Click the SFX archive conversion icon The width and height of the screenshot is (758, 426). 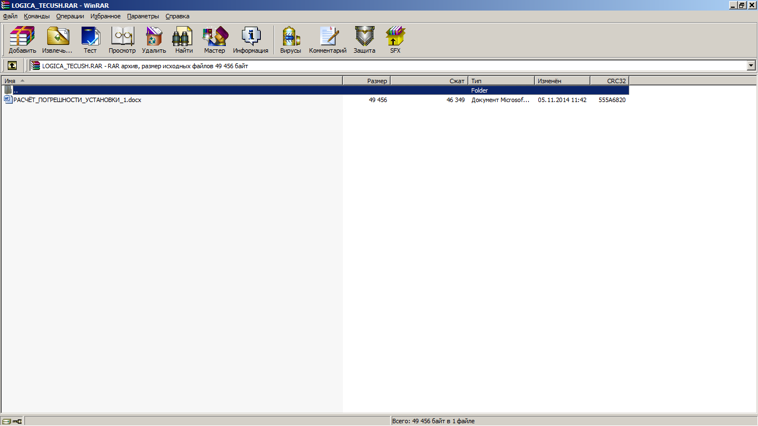tap(395, 40)
